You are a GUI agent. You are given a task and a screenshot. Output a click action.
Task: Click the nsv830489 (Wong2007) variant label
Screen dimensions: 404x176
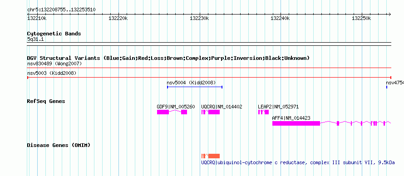pos(54,64)
